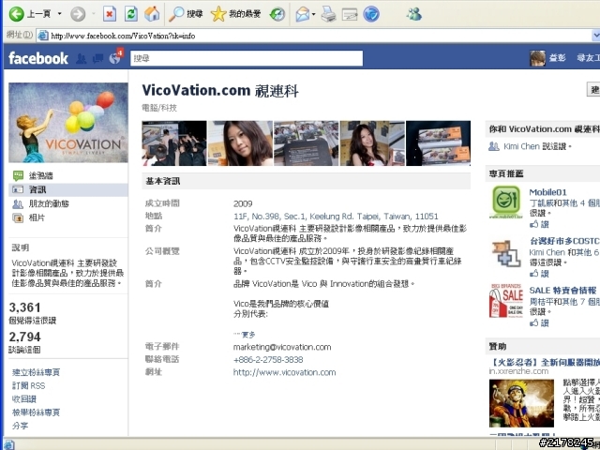Print the page with the printer icon
The image size is (600, 450).
click(328, 15)
